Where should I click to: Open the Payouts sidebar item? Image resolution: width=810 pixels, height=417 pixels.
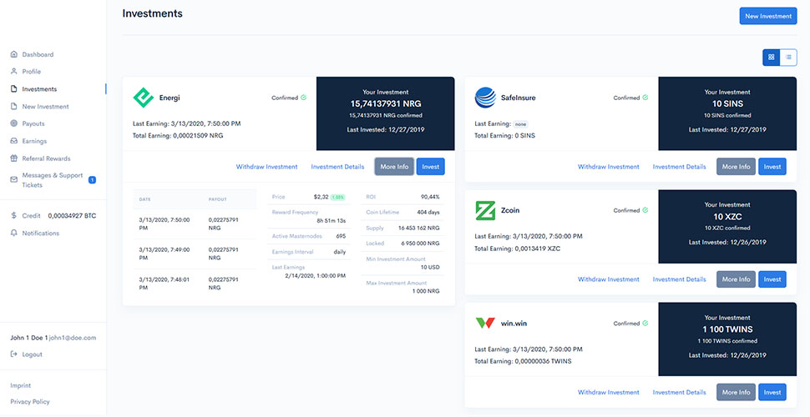point(34,123)
